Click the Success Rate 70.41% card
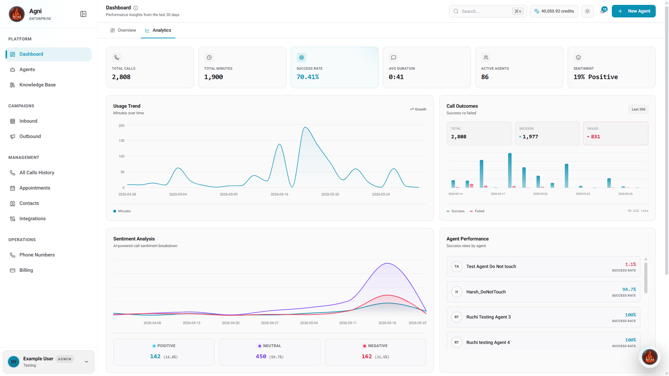The width and height of the screenshot is (669, 376). (334, 67)
